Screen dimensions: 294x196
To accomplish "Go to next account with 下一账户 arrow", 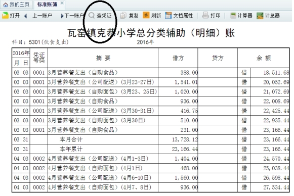I will point(62,16).
